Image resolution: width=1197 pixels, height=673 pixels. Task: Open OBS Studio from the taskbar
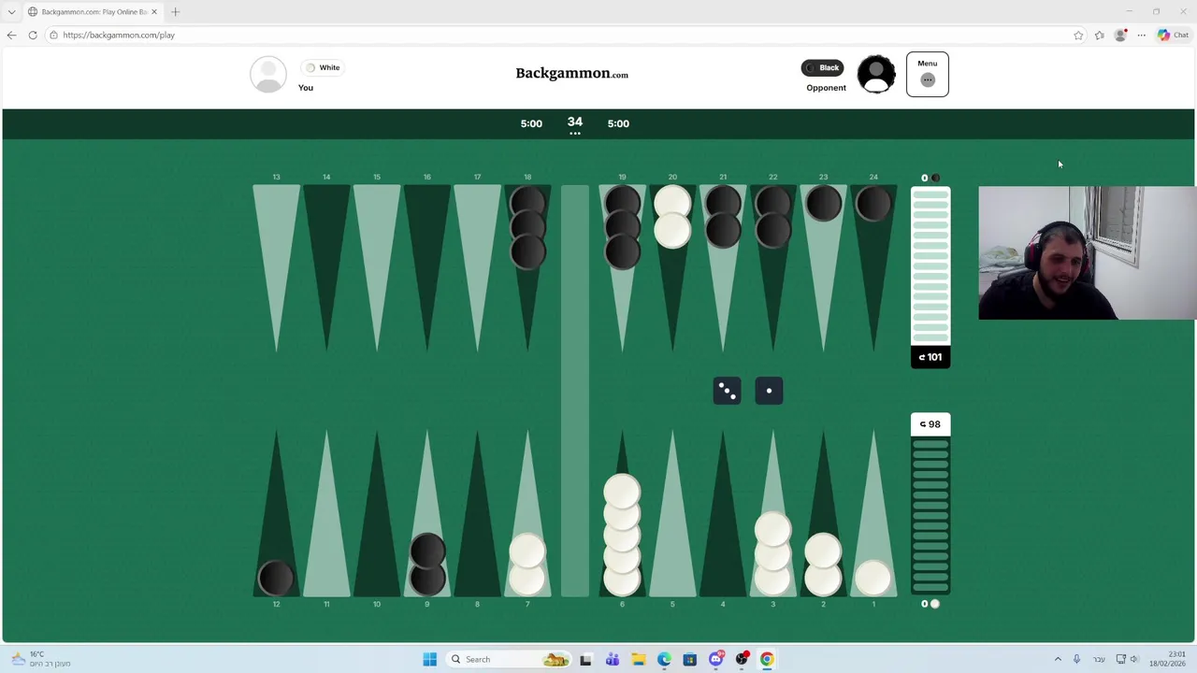pos(742,659)
